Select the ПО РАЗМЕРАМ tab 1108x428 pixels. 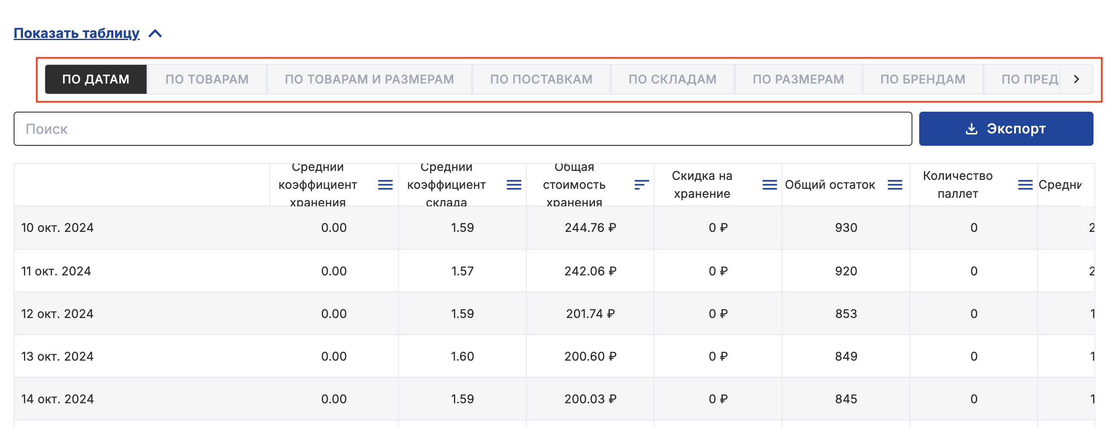[798, 79]
